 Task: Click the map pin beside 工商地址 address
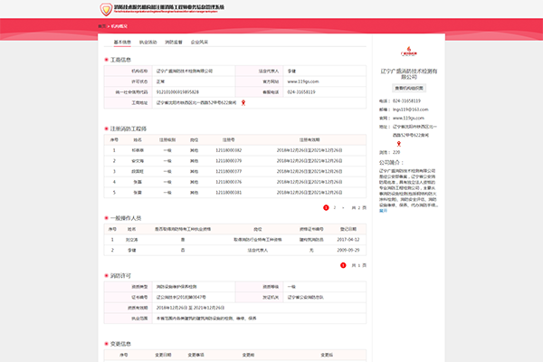pos(243,102)
